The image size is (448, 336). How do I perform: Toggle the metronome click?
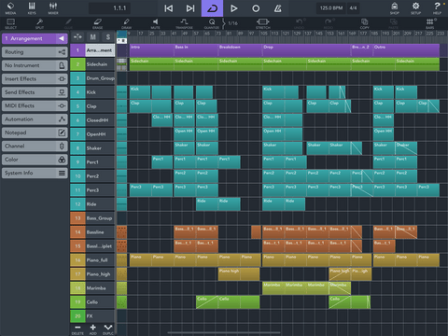277,8
